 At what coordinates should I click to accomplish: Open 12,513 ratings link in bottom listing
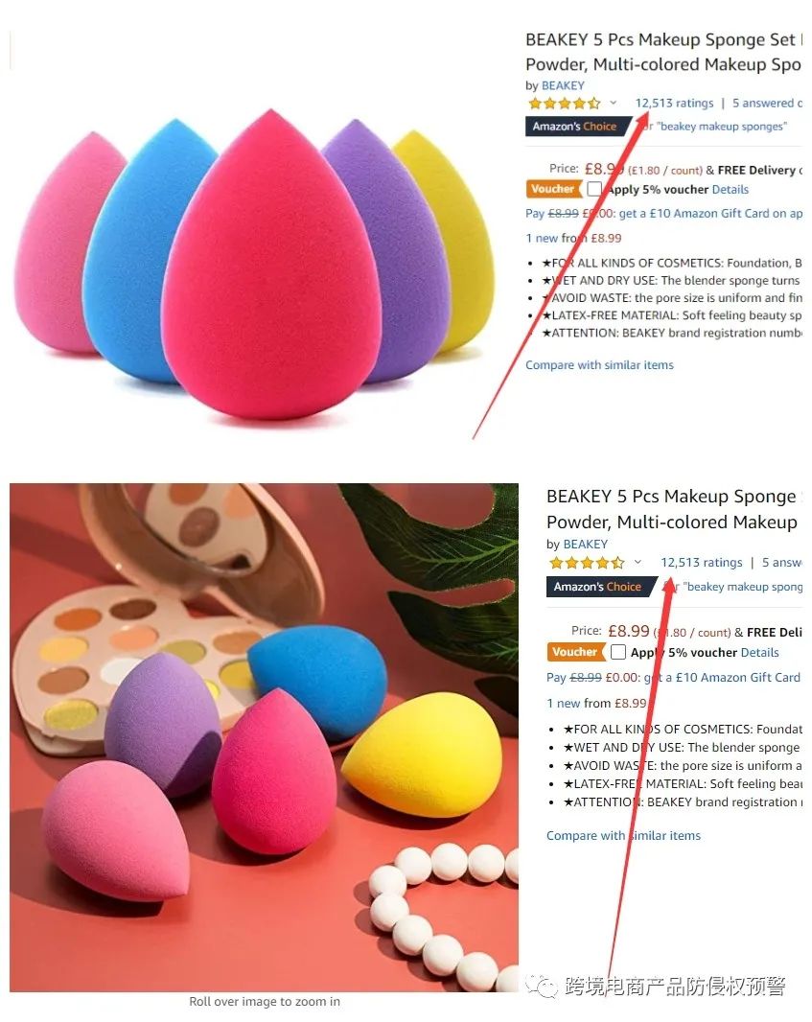coord(701,563)
